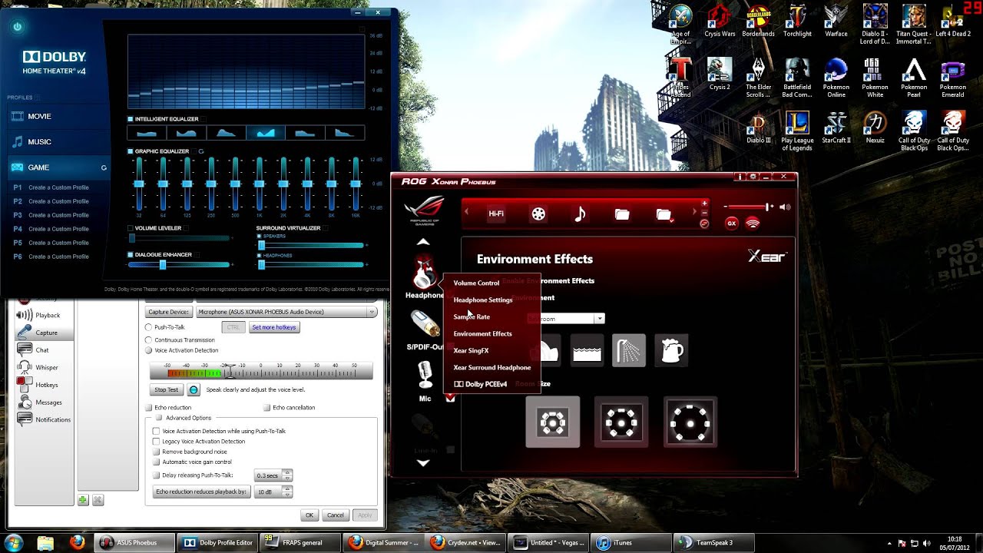Screen dimensions: 983x553
Task: Check the Echo cancellation checkbox
Action: point(267,407)
